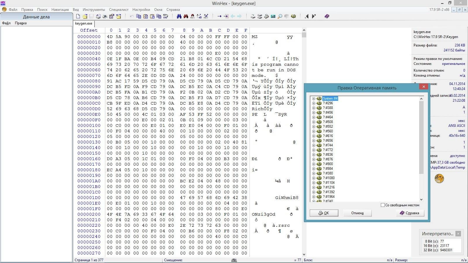Viewport: 468px width, 263px height.
Task: Click the Modify data 101/010 icon
Action: (166, 16)
